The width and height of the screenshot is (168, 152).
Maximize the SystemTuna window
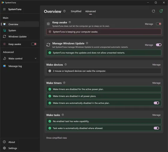click(x=156, y=2)
